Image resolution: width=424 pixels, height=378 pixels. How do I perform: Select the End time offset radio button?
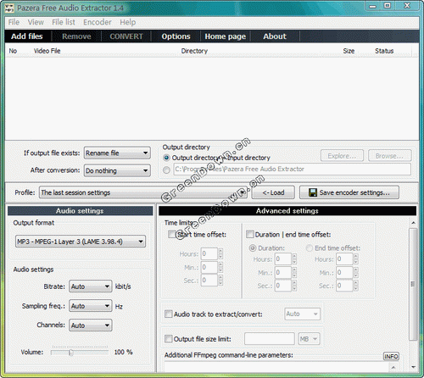(310, 248)
